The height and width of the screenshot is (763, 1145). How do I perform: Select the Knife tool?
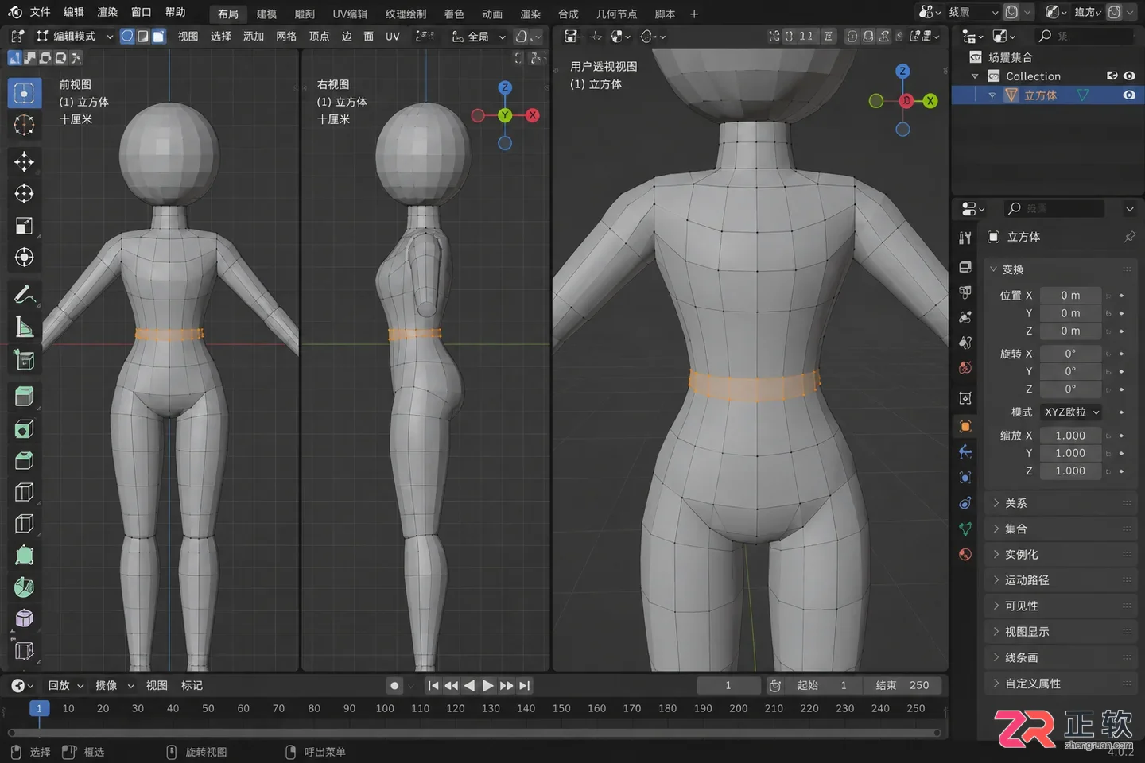tap(24, 524)
